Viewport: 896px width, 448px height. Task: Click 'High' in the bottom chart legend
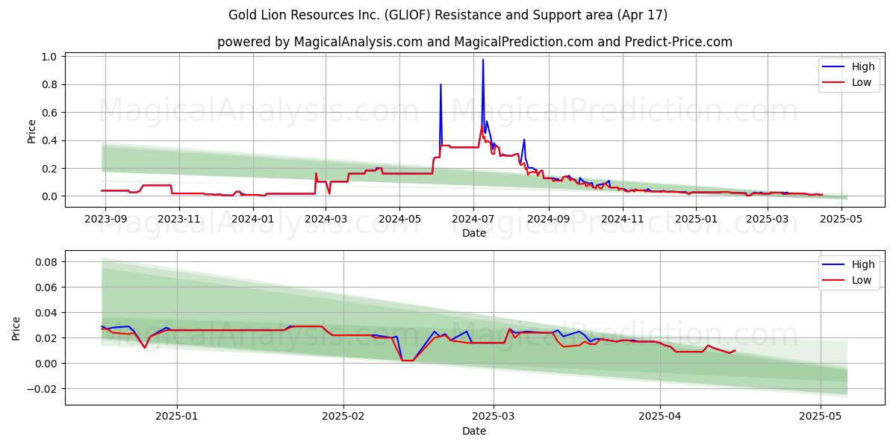pyautogui.click(x=863, y=264)
